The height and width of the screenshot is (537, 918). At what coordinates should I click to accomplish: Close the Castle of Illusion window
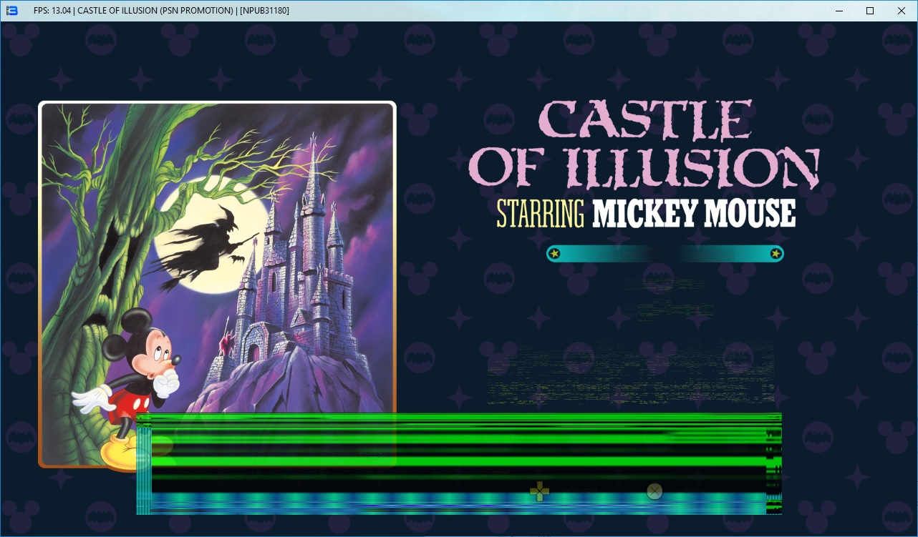click(x=902, y=11)
